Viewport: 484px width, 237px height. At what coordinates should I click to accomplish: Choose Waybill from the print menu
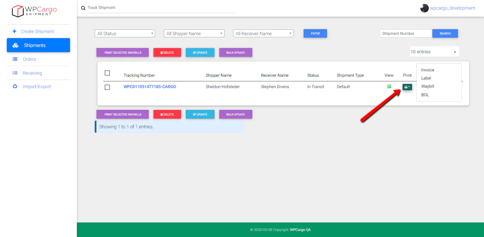[428, 86]
